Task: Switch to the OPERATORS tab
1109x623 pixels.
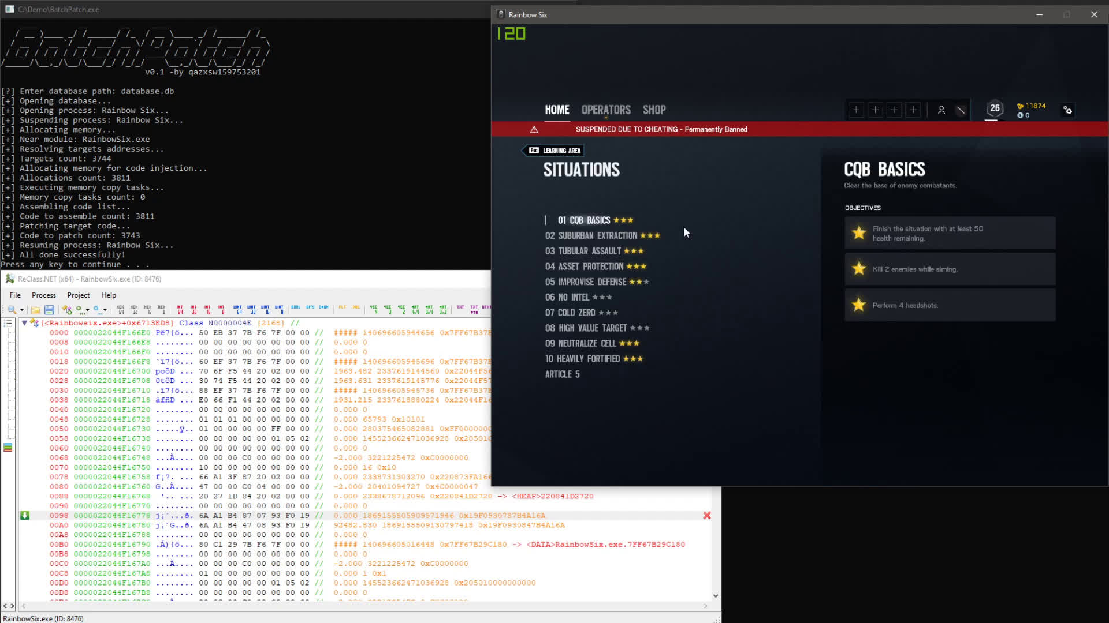Action: [606, 110]
